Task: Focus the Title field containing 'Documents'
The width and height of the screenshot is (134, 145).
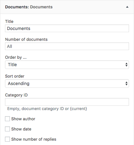Action: pos(67,28)
